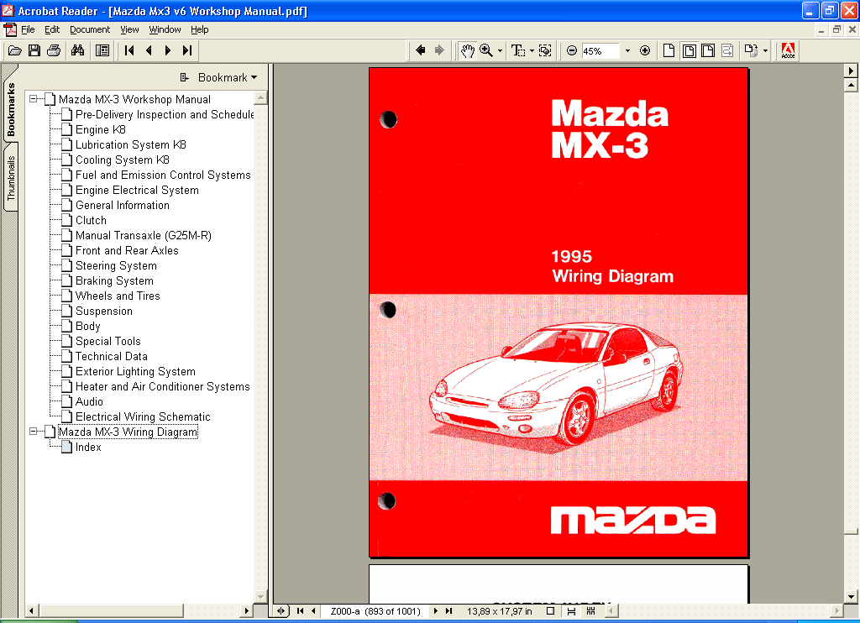Open the Window menu
Screen dimensions: 860x623
click(165, 29)
